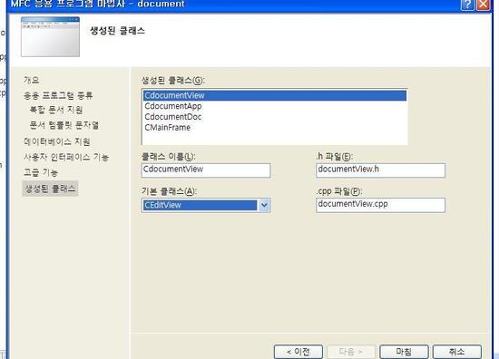
Task: Click the help question mark title bar icon
Action: tap(467, 5)
